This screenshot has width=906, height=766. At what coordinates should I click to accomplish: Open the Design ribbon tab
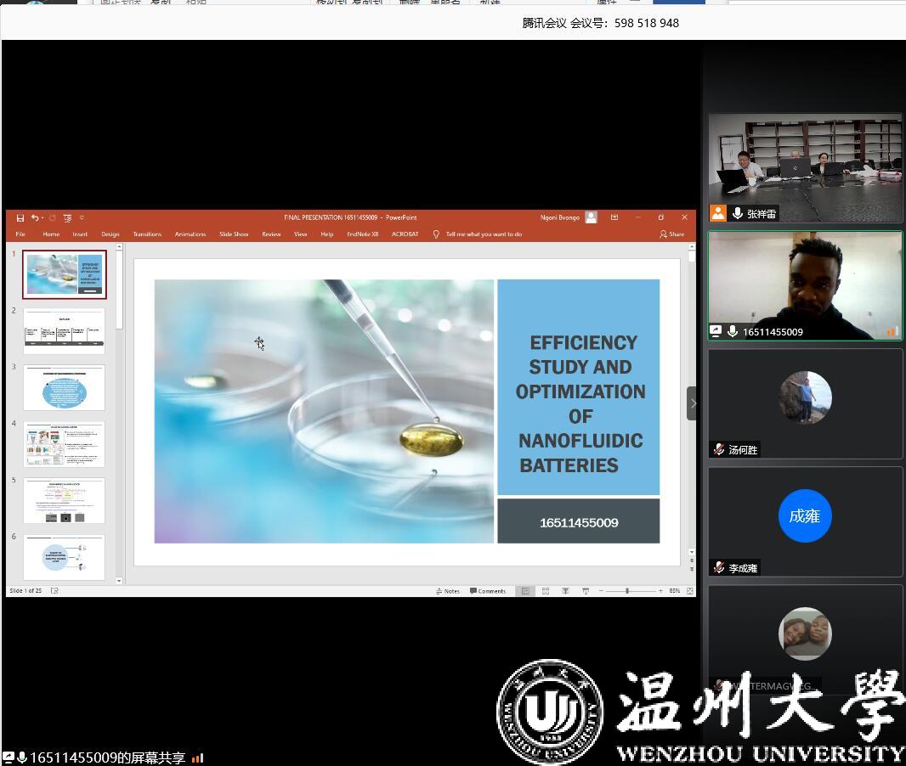click(x=110, y=234)
